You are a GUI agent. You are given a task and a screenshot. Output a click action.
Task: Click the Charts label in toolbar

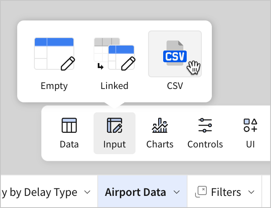(160, 145)
